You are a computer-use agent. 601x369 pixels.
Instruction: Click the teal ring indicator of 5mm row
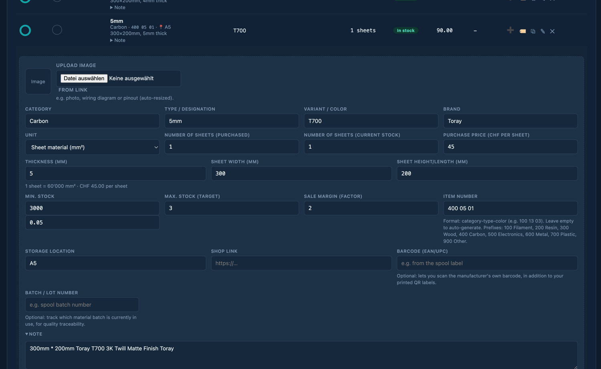point(25,30)
